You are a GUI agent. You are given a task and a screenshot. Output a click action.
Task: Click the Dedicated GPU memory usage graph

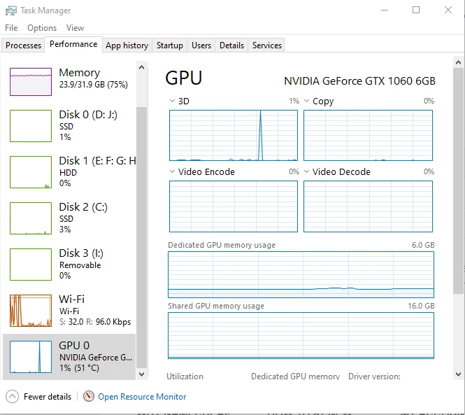pos(301,274)
